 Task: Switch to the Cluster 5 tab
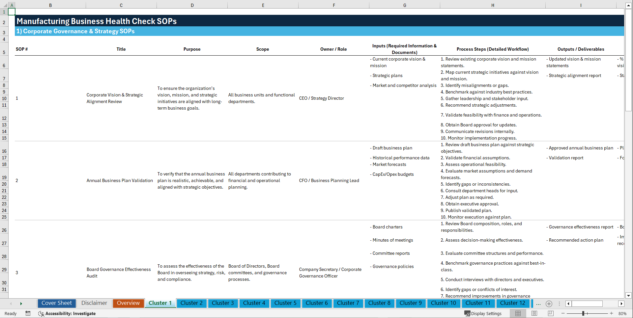[285, 303]
